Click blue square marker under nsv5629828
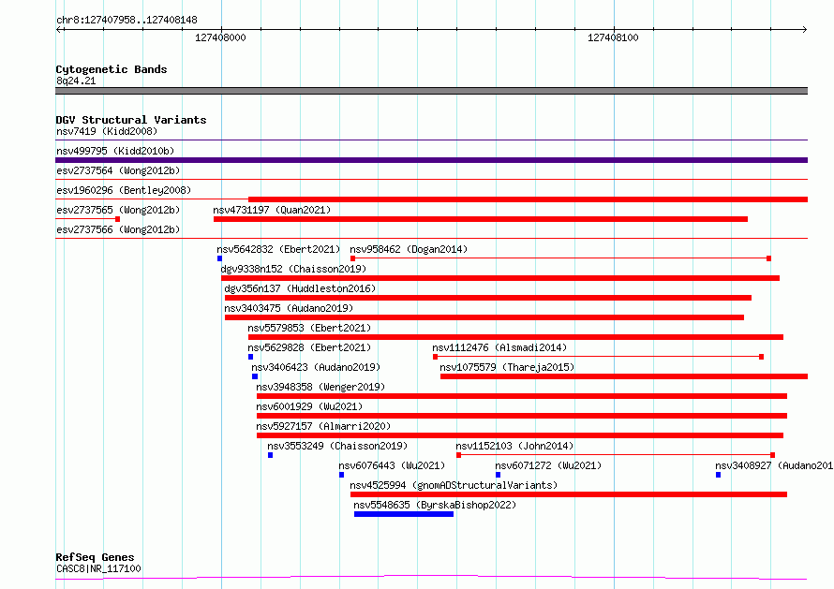Viewport: 834px width, 589px height. point(250,357)
